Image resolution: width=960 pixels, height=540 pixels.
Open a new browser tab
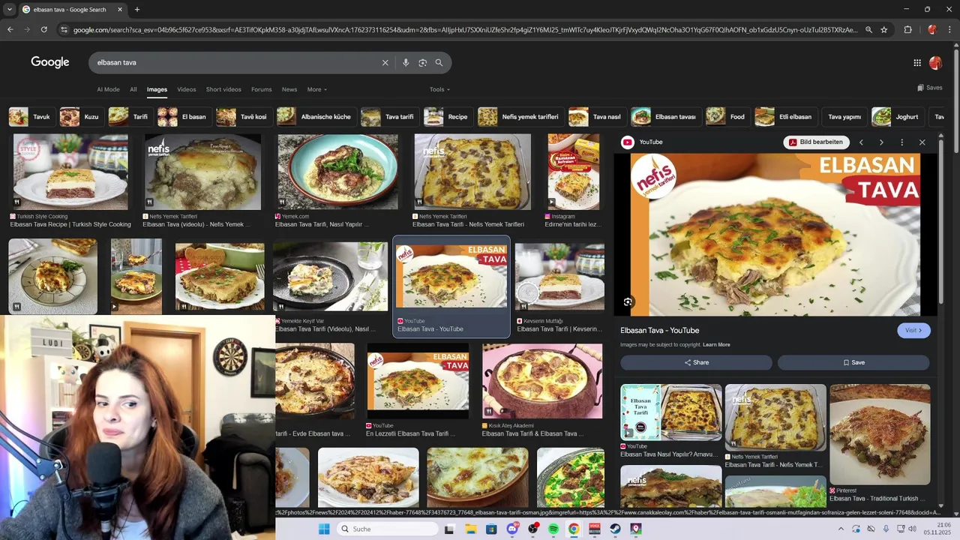click(x=136, y=10)
